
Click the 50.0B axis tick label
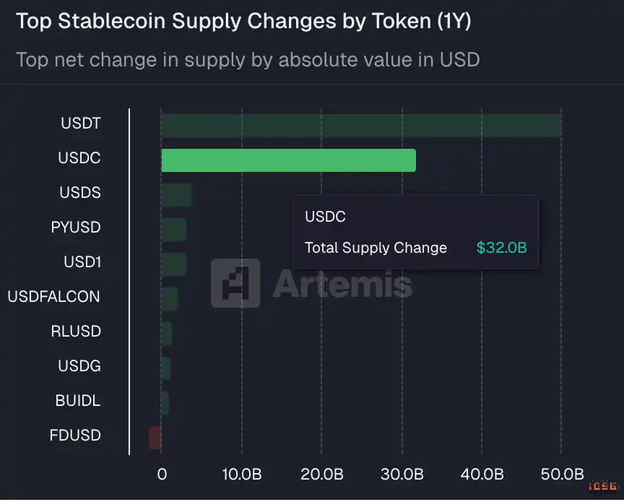[561, 475]
